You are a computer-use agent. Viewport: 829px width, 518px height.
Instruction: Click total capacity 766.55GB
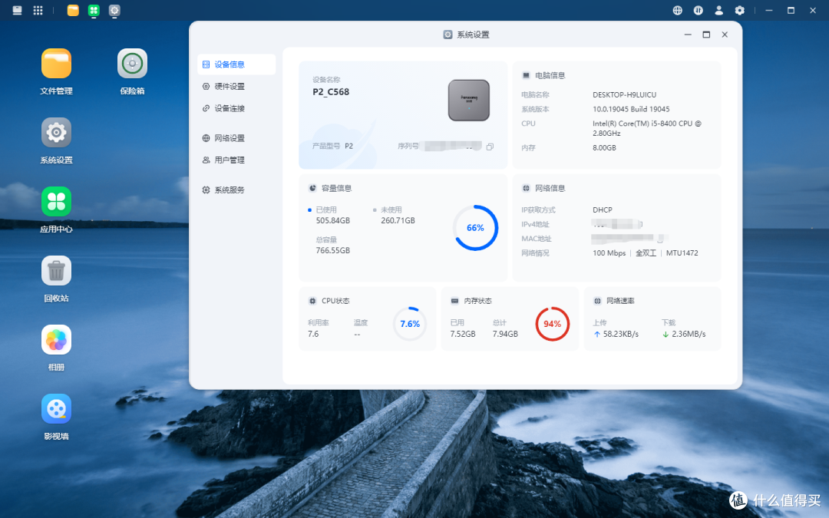[333, 250]
